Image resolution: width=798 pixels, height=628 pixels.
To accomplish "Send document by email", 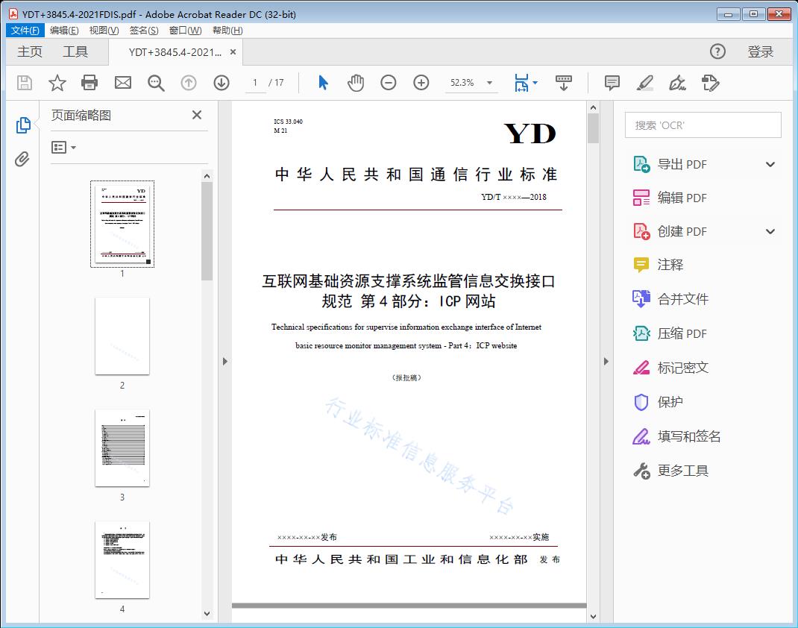I will pos(122,83).
